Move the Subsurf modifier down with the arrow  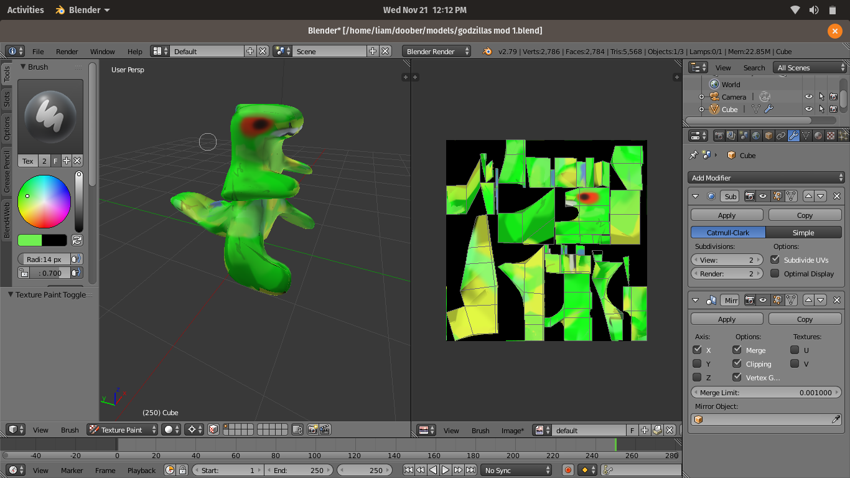[x=821, y=196]
